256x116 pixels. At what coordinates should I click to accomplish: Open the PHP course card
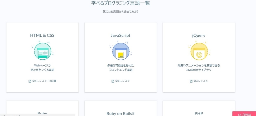(x=199, y=108)
